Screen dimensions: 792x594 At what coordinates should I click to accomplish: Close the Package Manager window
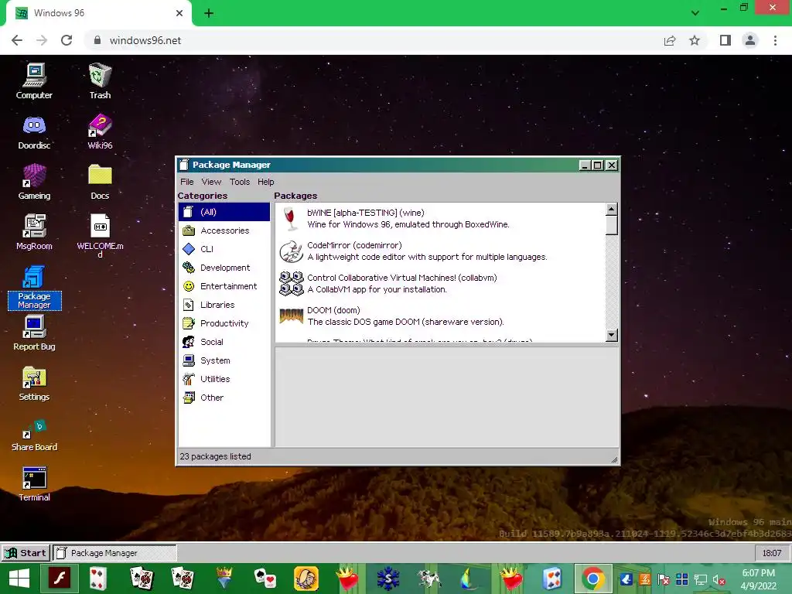(x=611, y=166)
